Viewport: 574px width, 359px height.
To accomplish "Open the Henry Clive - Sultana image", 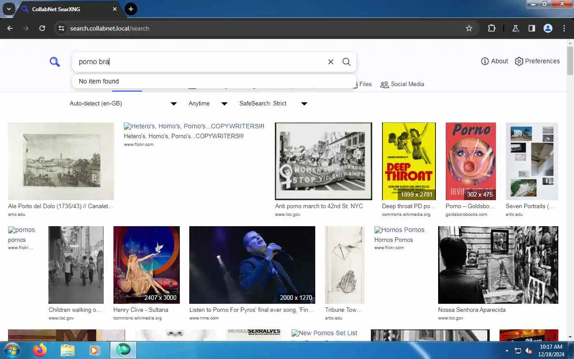I will tap(147, 265).
